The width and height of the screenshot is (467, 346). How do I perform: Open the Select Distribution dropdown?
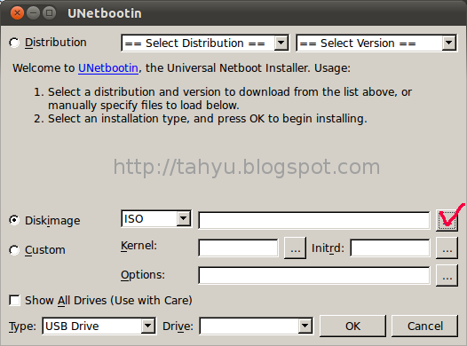pyautogui.click(x=205, y=43)
